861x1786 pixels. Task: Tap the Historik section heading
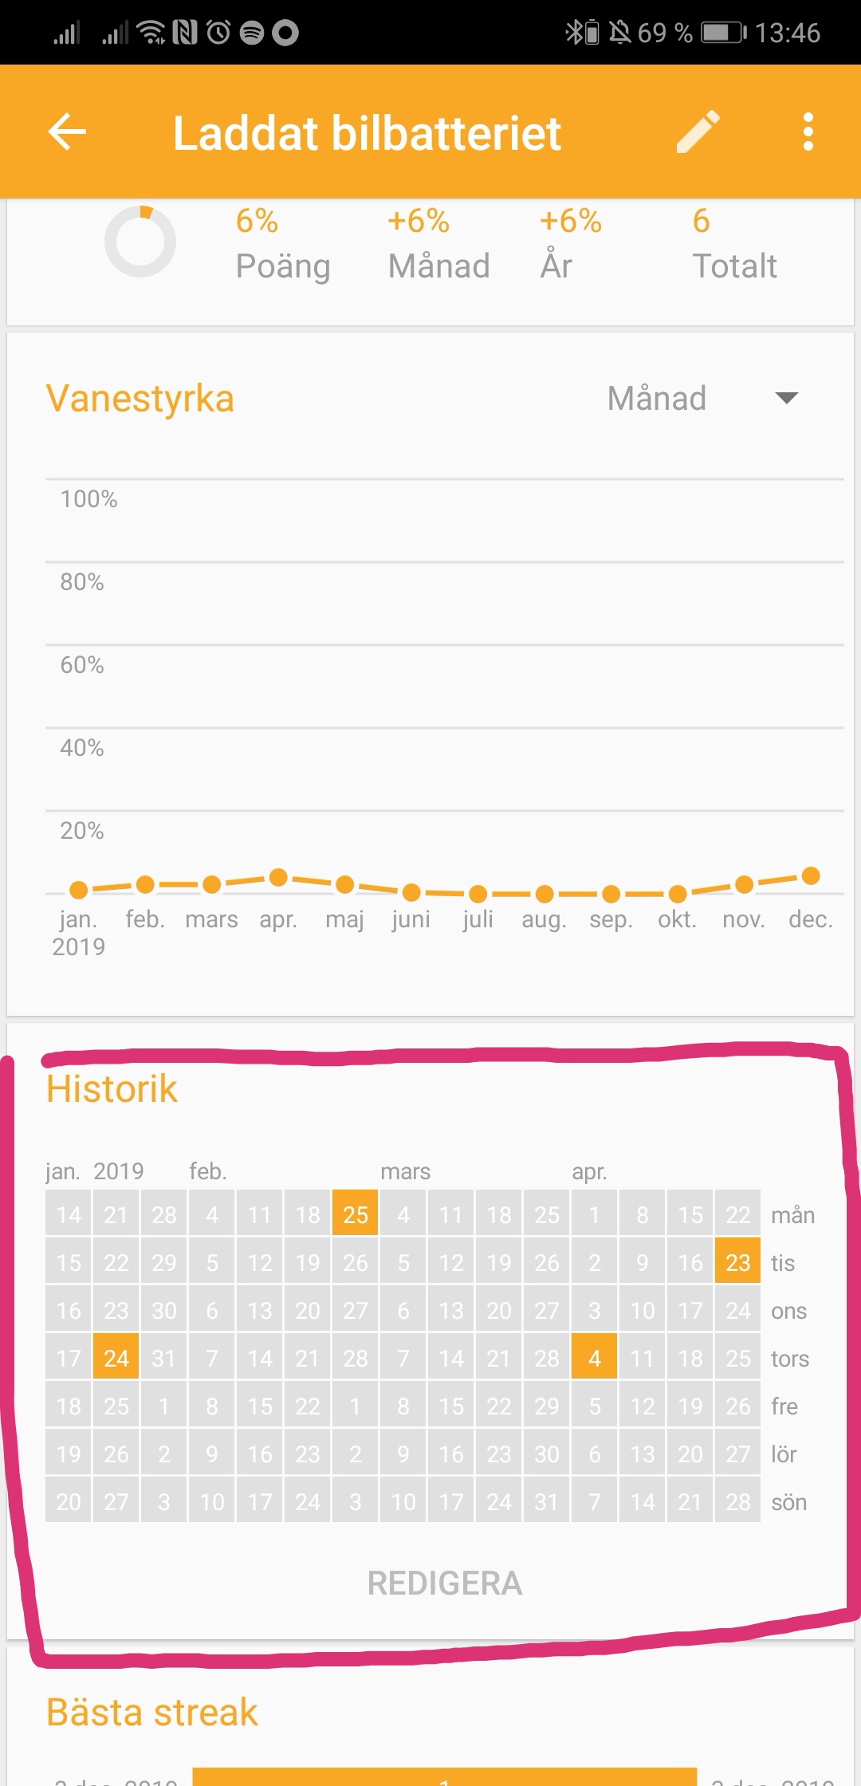click(112, 1089)
